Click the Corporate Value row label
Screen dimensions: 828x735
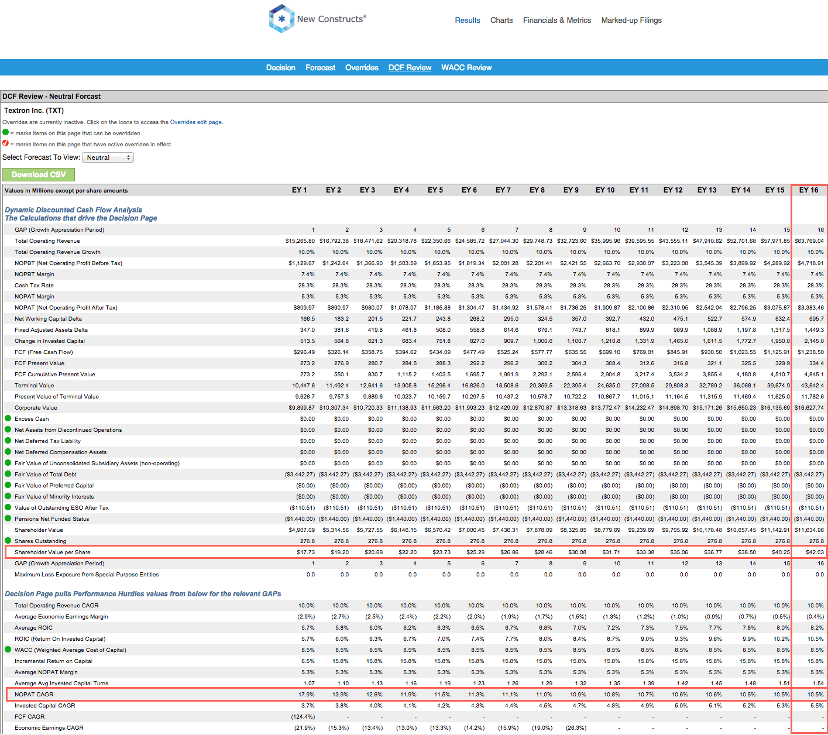[36, 407]
